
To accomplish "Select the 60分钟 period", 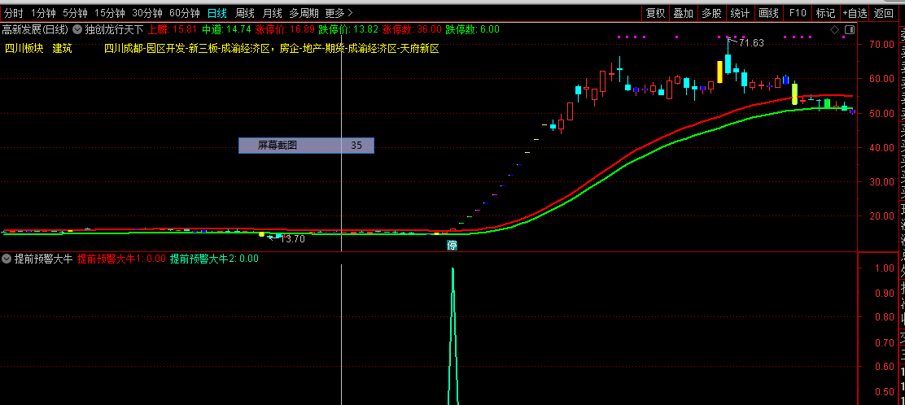I will (185, 13).
